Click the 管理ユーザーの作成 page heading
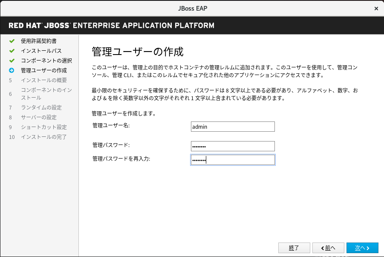The image size is (384, 257). pyautogui.click(x=138, y=52)
